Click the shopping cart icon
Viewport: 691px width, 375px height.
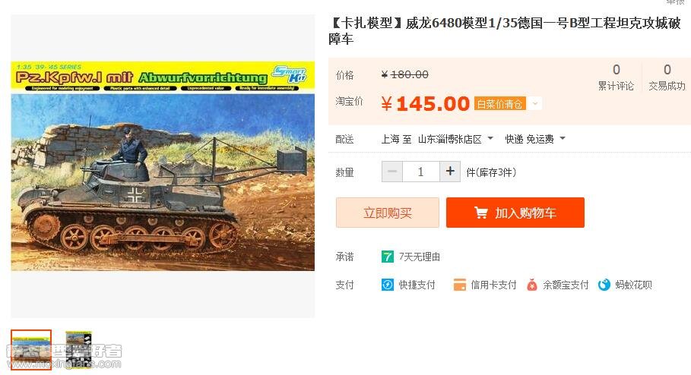(480, 213)
